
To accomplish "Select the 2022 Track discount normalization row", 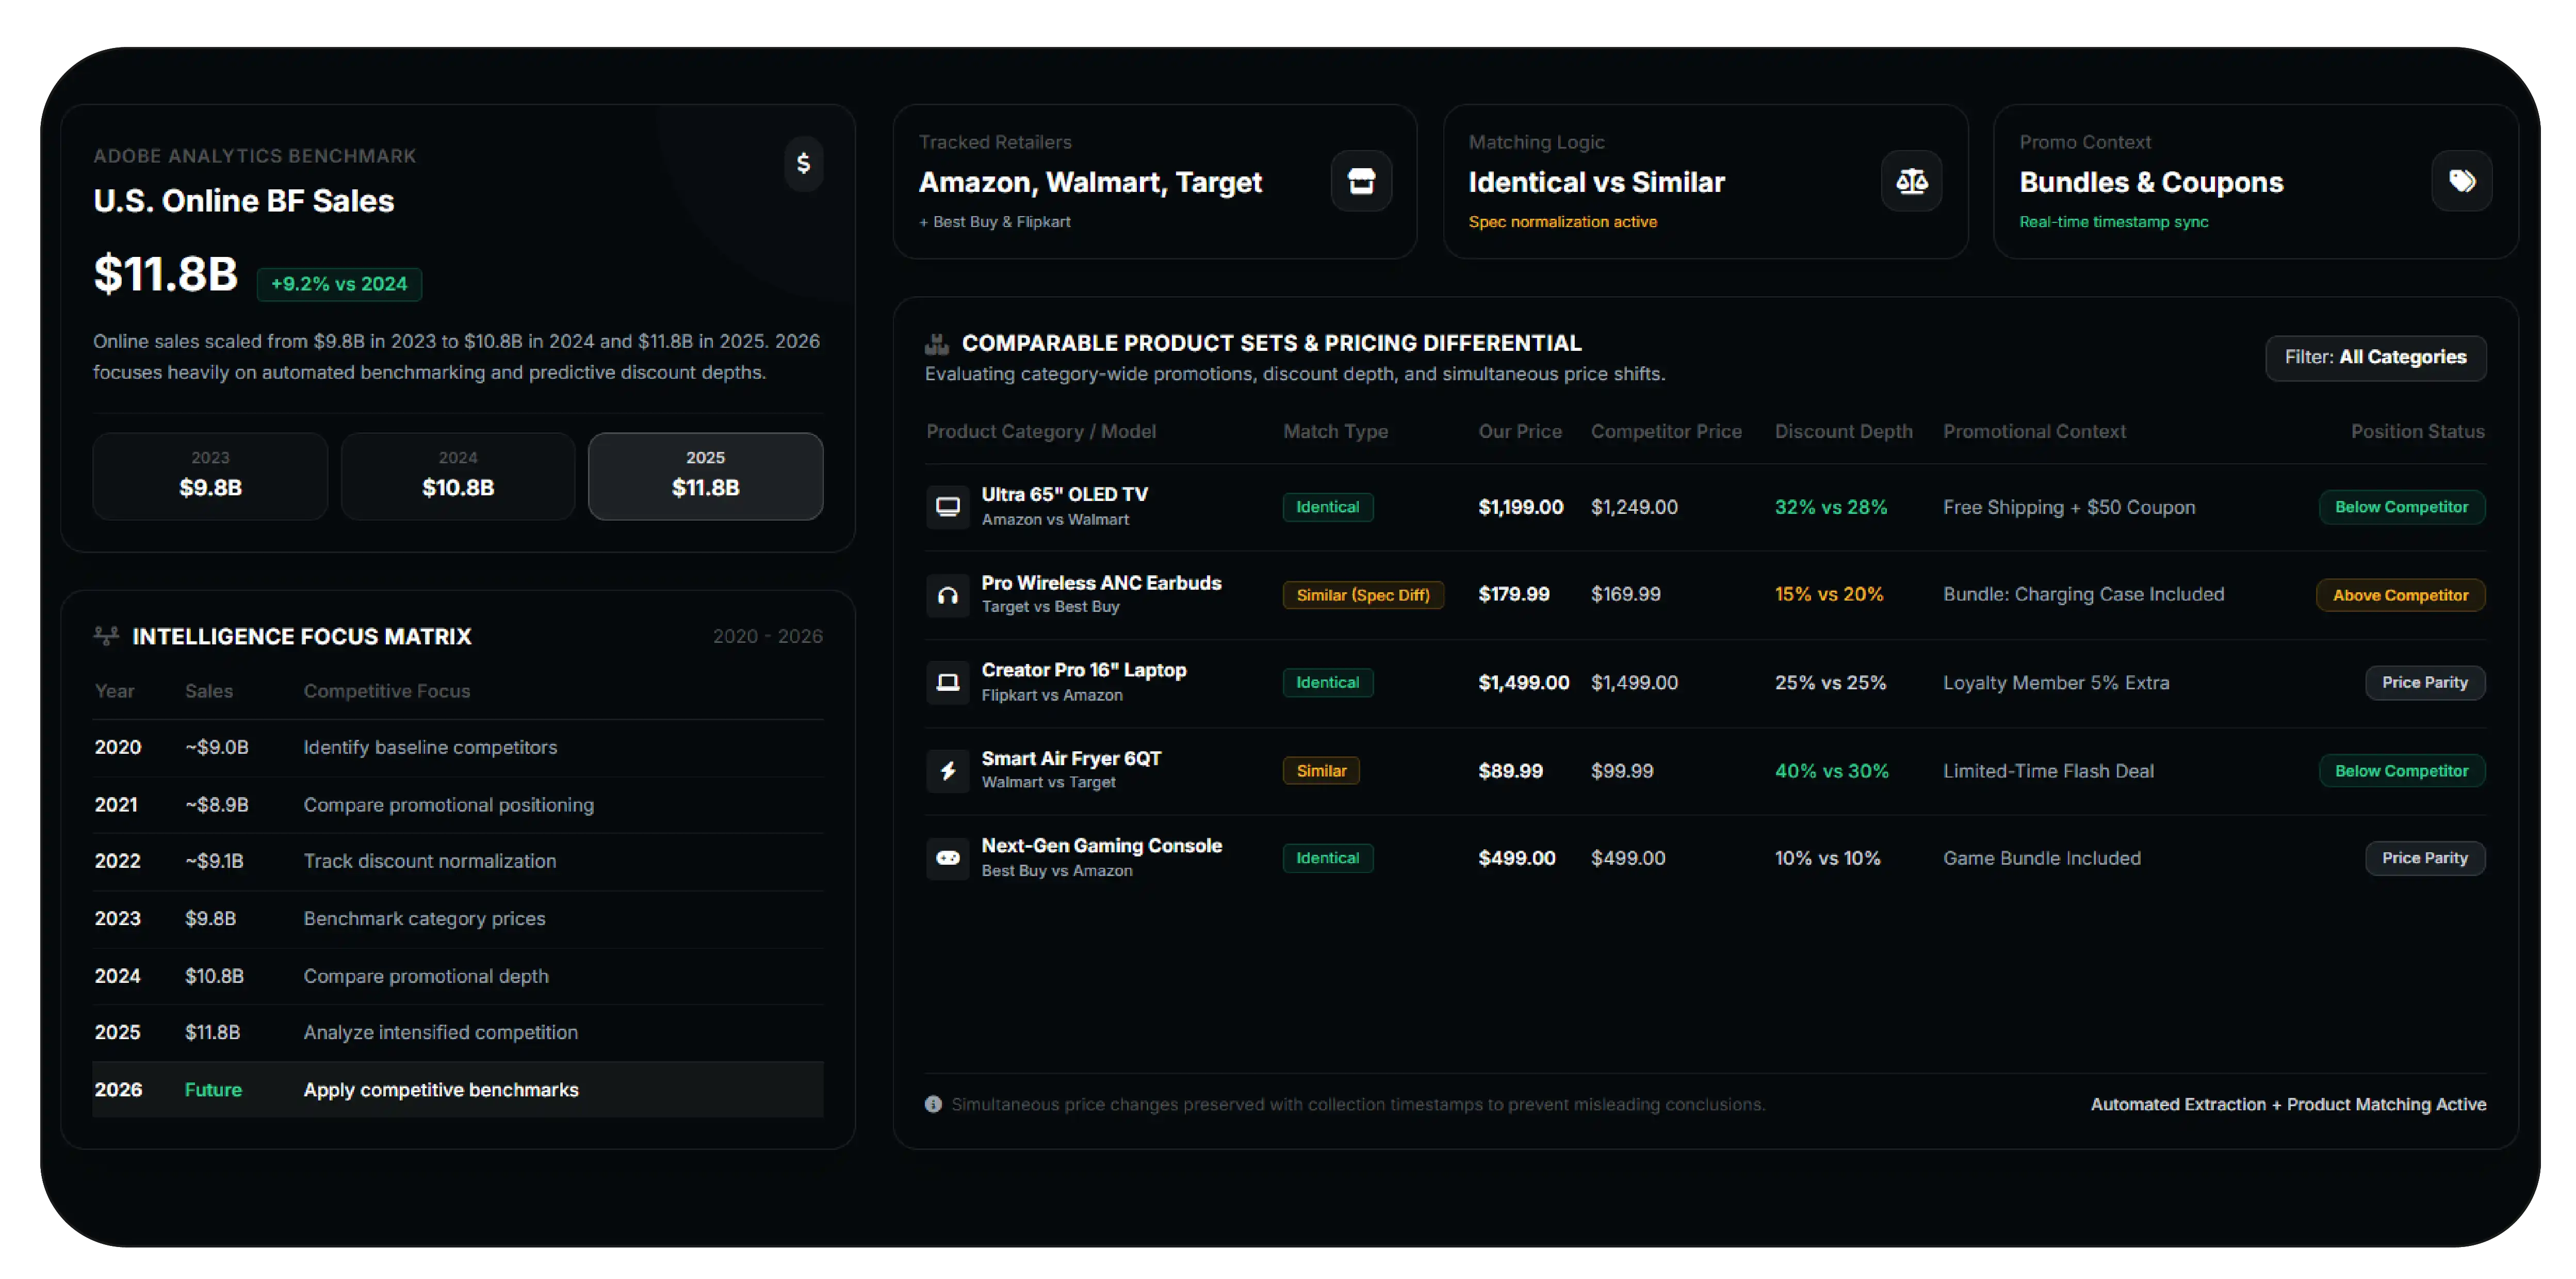I will pos(458,861).
